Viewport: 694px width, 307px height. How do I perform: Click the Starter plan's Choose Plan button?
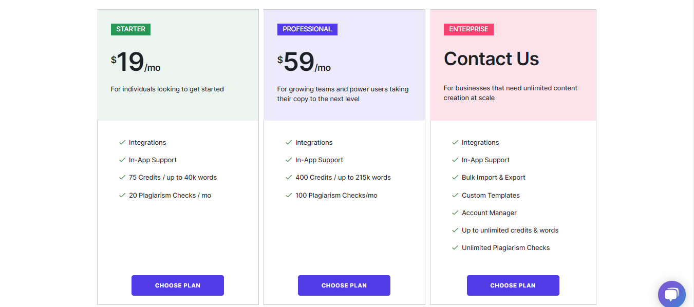coord(178,285)
